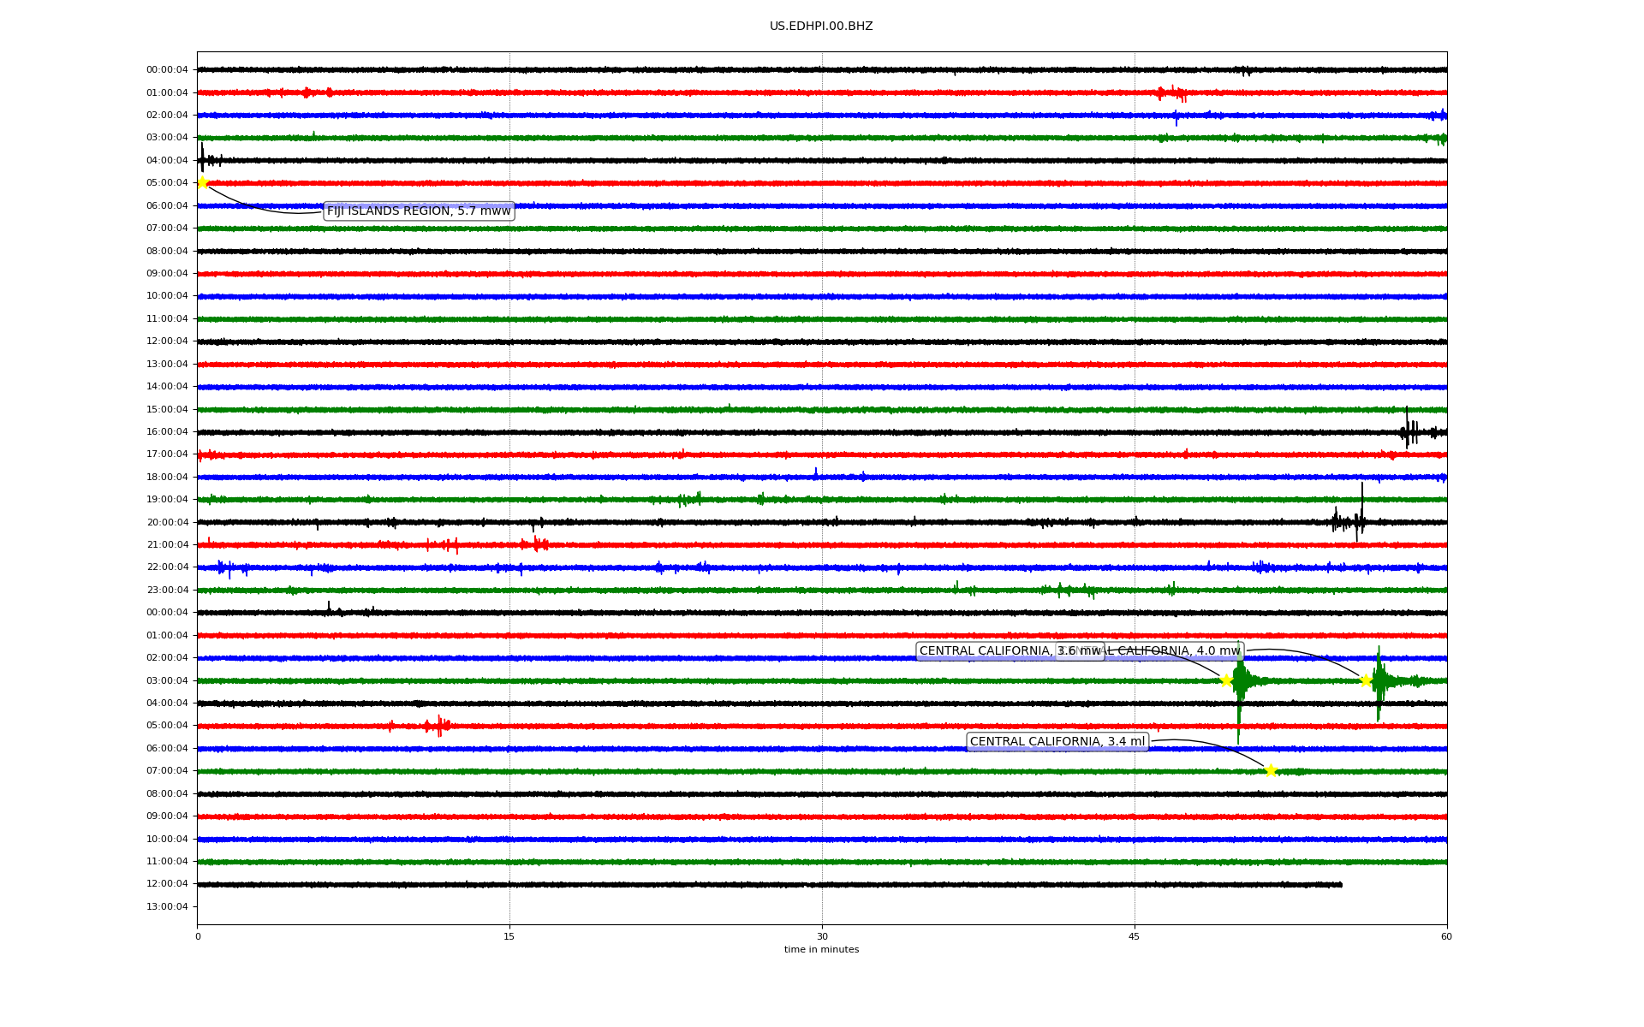Click the 'time in minutes' axis label
The height and width of the screenshot is (1027, 1644).
821,950
